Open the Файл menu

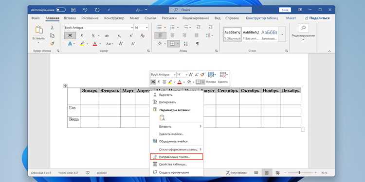click(35, 18)
